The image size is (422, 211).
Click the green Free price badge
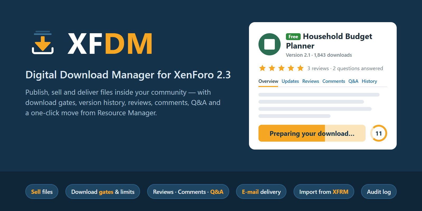tap(293, 37)
